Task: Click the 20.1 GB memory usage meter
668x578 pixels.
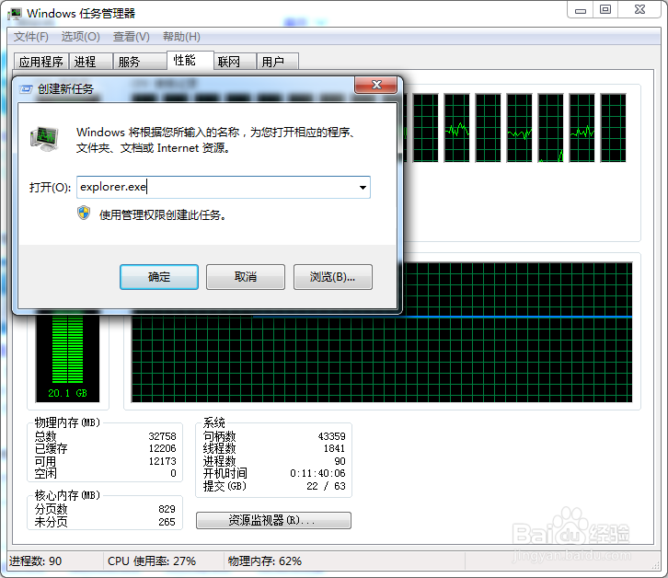Action: (68, 358)
